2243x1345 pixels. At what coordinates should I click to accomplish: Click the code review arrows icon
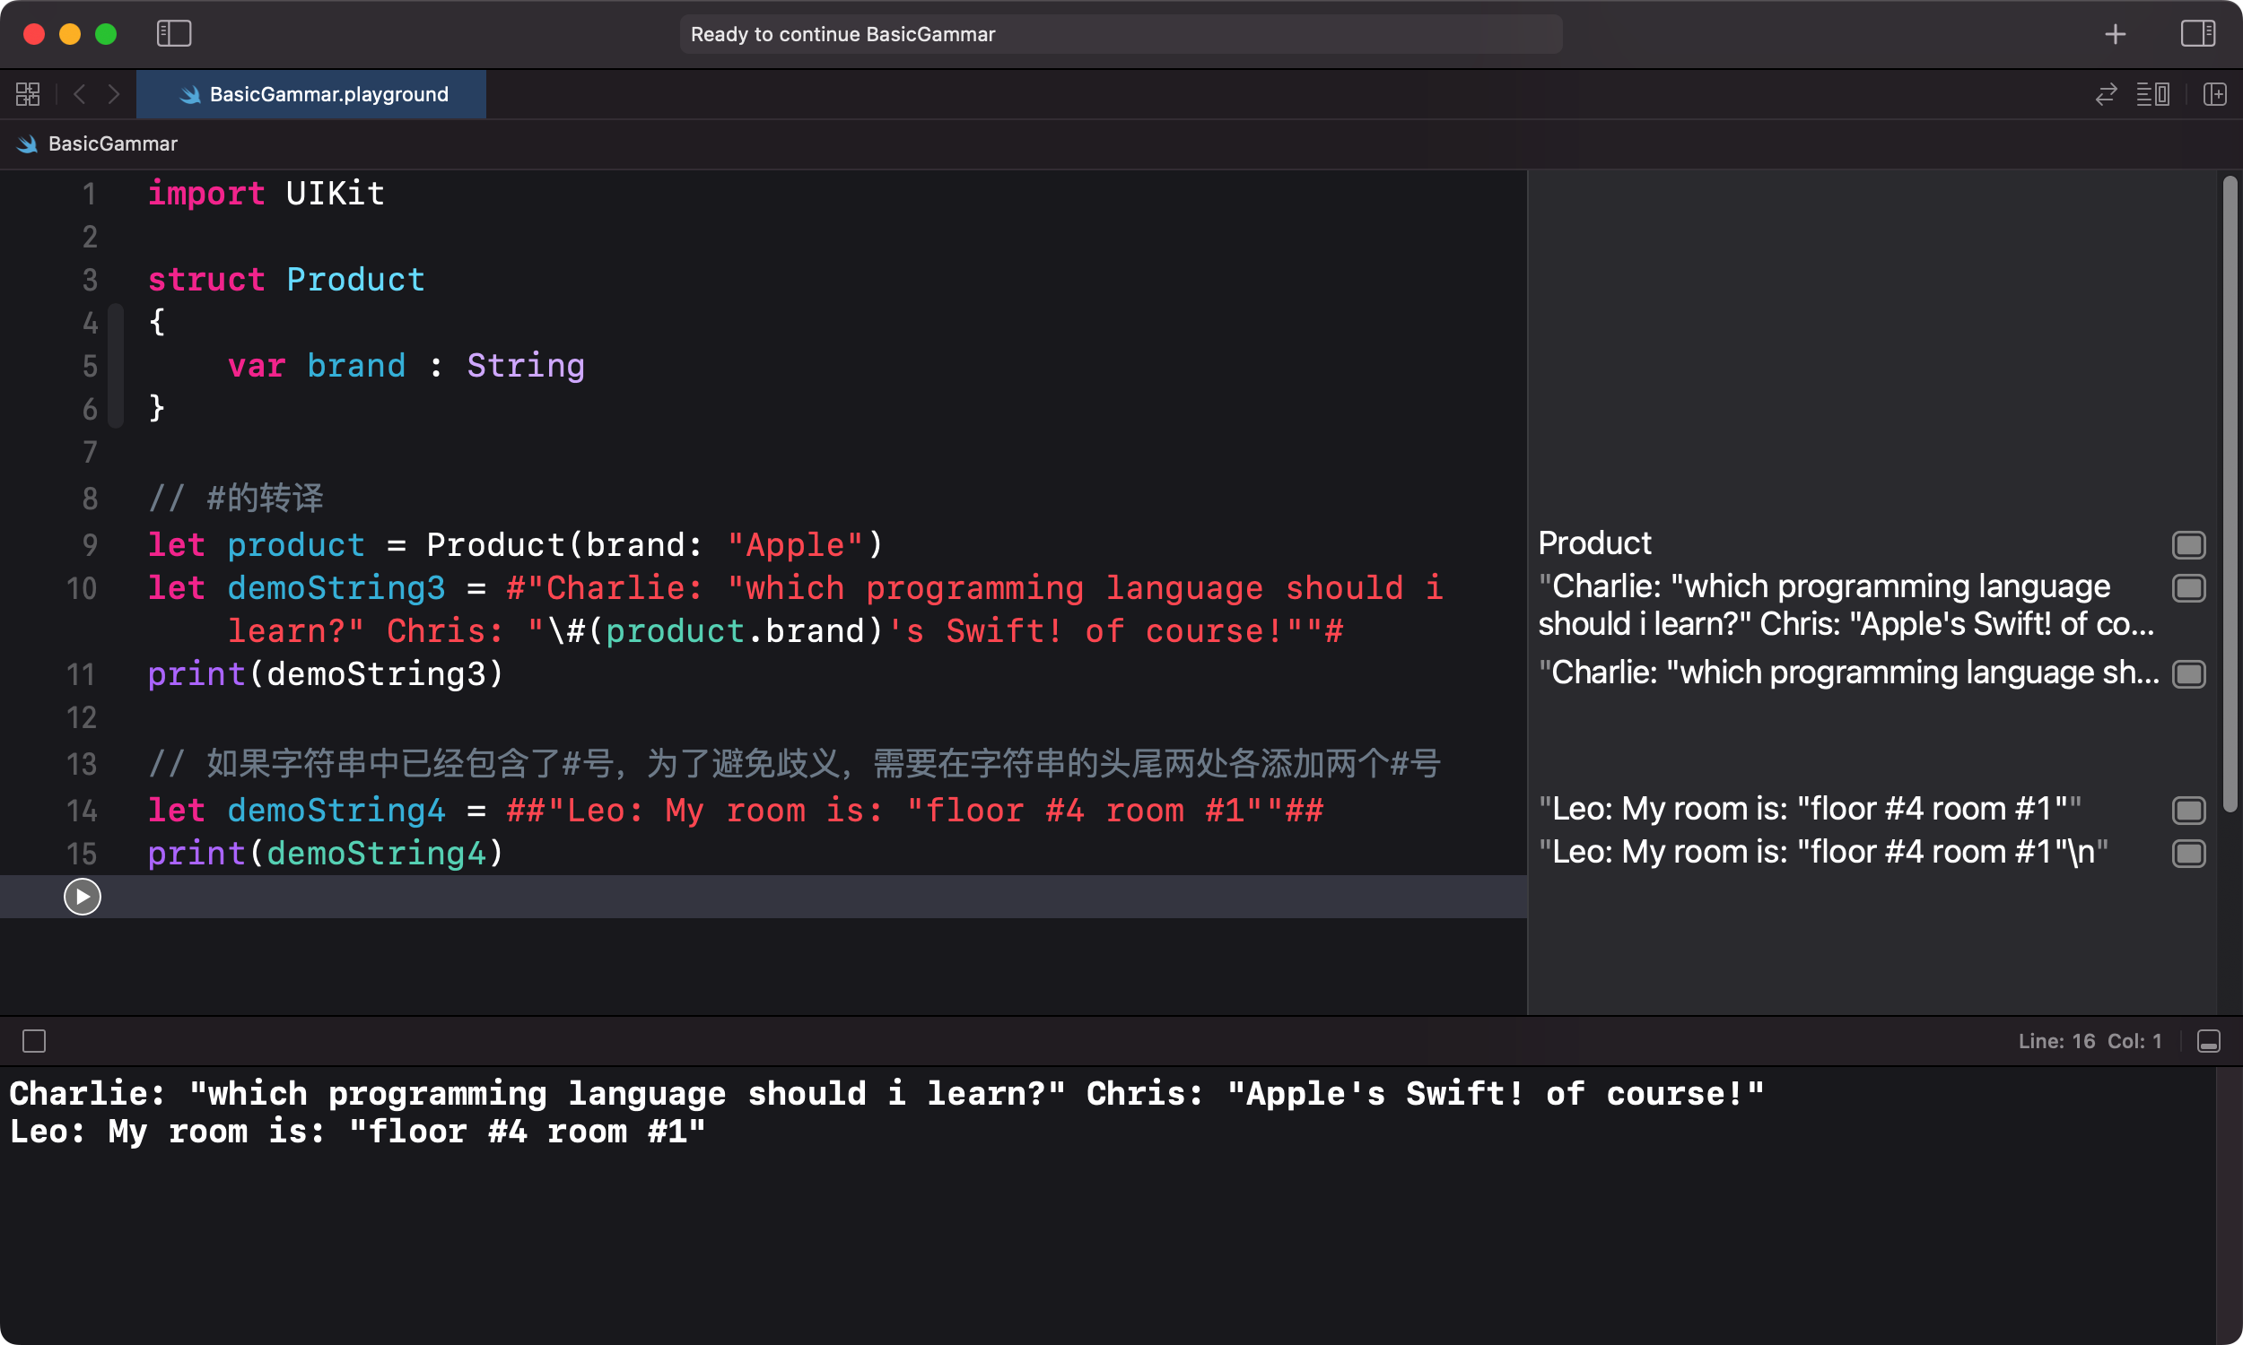pyautogui.click(x=2106, y=94)
